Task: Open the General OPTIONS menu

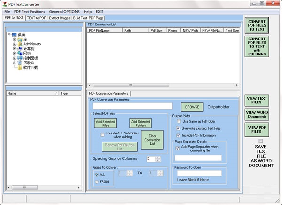Action: click(x=64, y=12)
